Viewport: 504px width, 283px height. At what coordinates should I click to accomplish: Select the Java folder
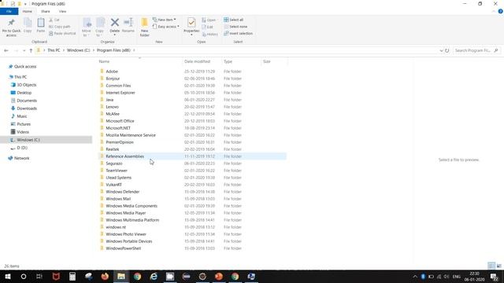(109, 100)
